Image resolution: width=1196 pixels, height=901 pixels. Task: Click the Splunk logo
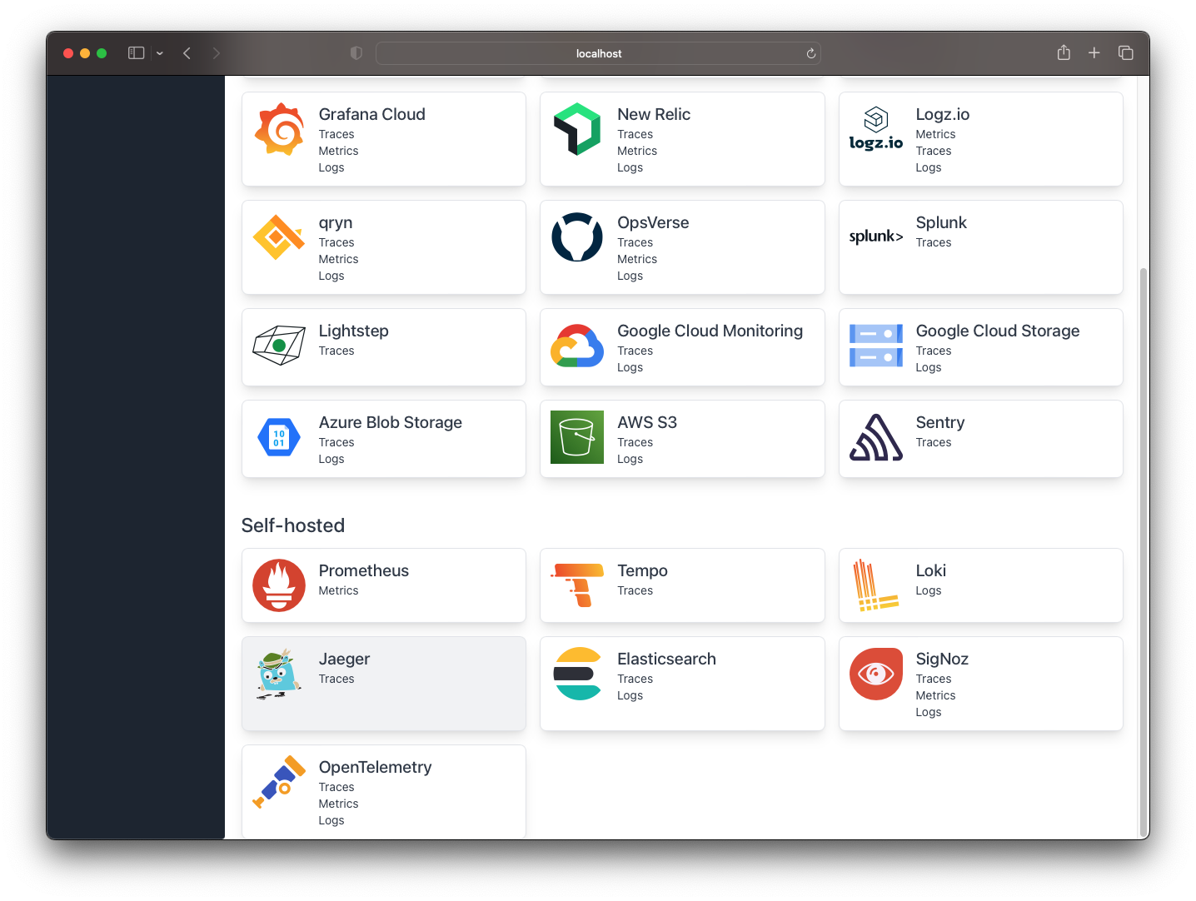click(875, 236)
